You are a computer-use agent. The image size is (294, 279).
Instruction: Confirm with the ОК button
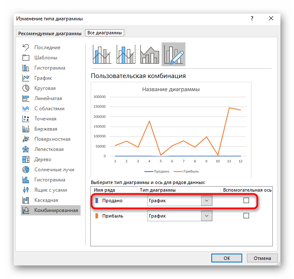pyautogui.click(x=227, y=258)
